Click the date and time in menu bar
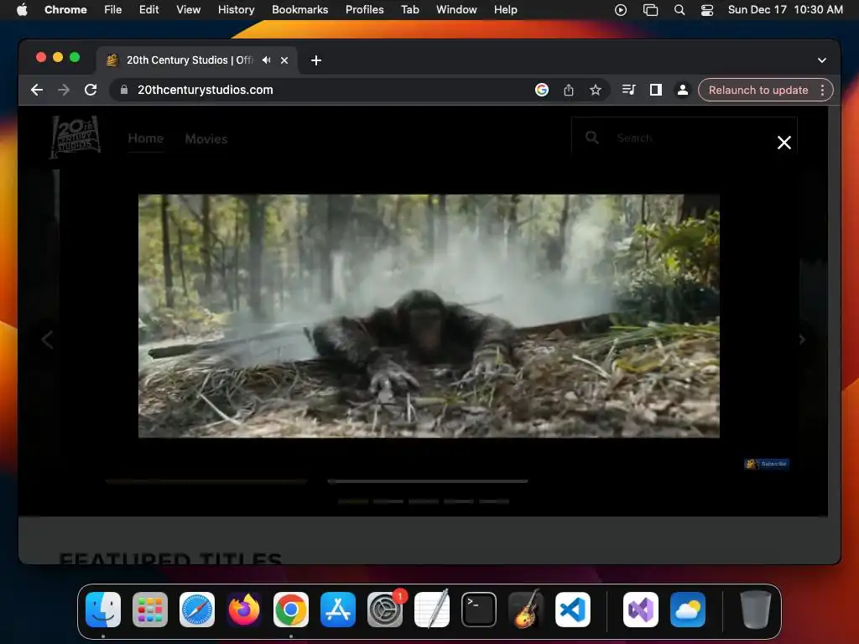Image resolution: width=859 pixels, height=644 pixels. tap(785, 10)
